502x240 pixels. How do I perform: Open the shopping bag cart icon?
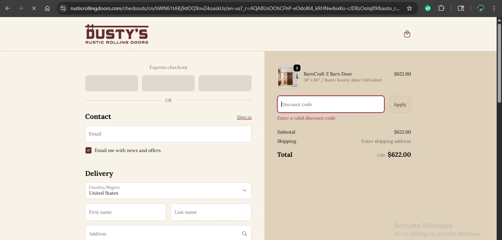(x=407, y=34)
